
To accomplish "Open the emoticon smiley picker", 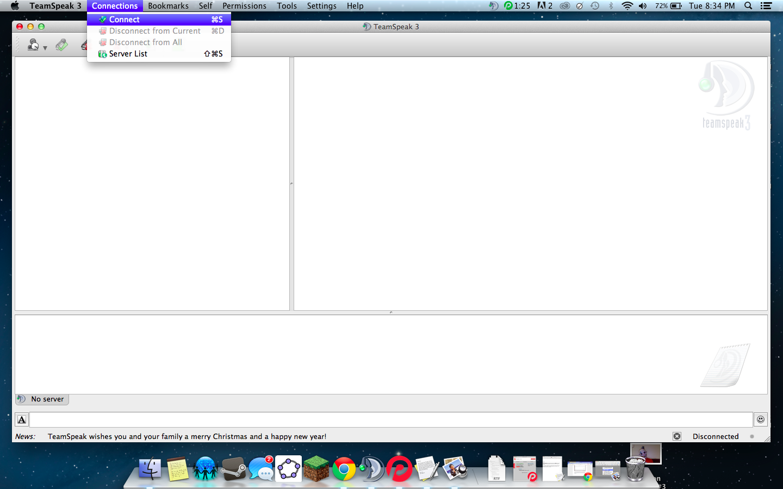I will point(761,419).
